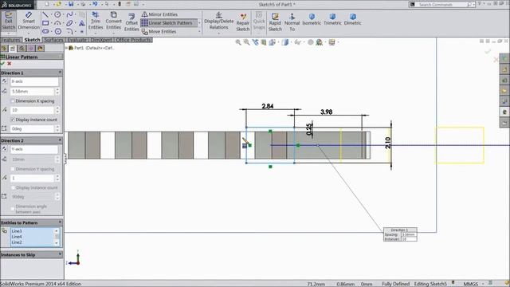This screenshot has height=287, width=510.
Task: Expand the Instances to Skip section
Action: pyautogui.click(x=60, y=254)
